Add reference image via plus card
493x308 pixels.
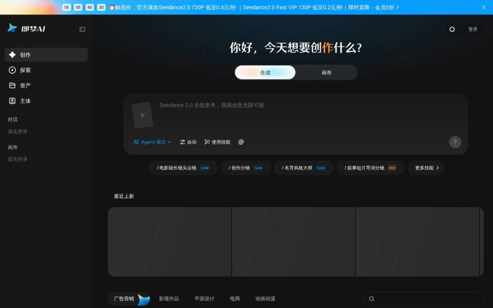point(143,115)
